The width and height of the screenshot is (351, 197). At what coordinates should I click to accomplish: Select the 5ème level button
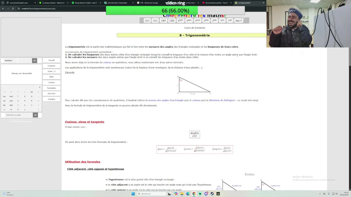tap(189, 21)
